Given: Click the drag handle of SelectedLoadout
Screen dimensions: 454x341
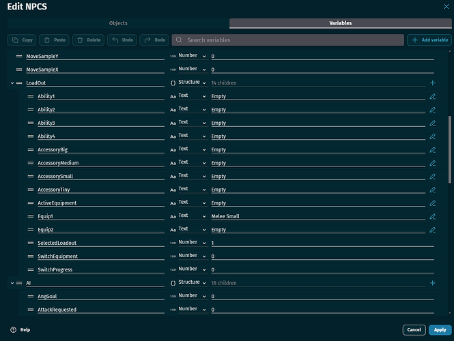Looking at the screenshot, I should coord(31,243).
